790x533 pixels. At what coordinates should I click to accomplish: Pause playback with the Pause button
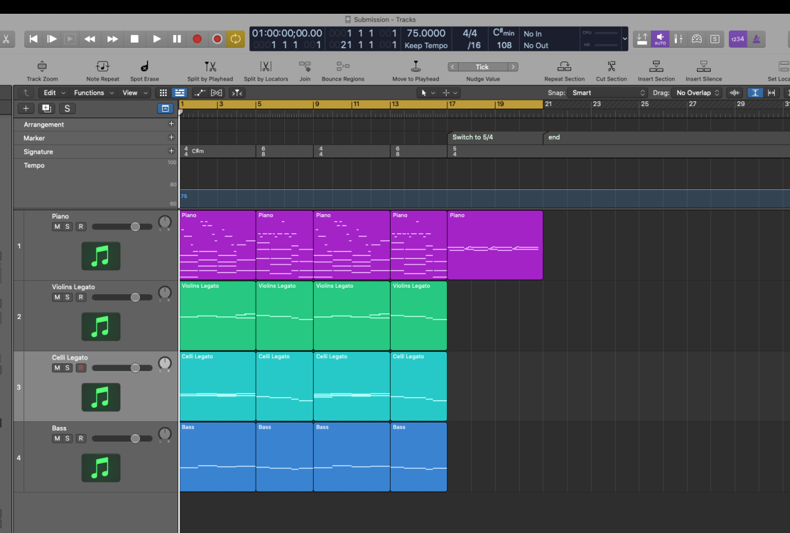[x=177, y=39]
